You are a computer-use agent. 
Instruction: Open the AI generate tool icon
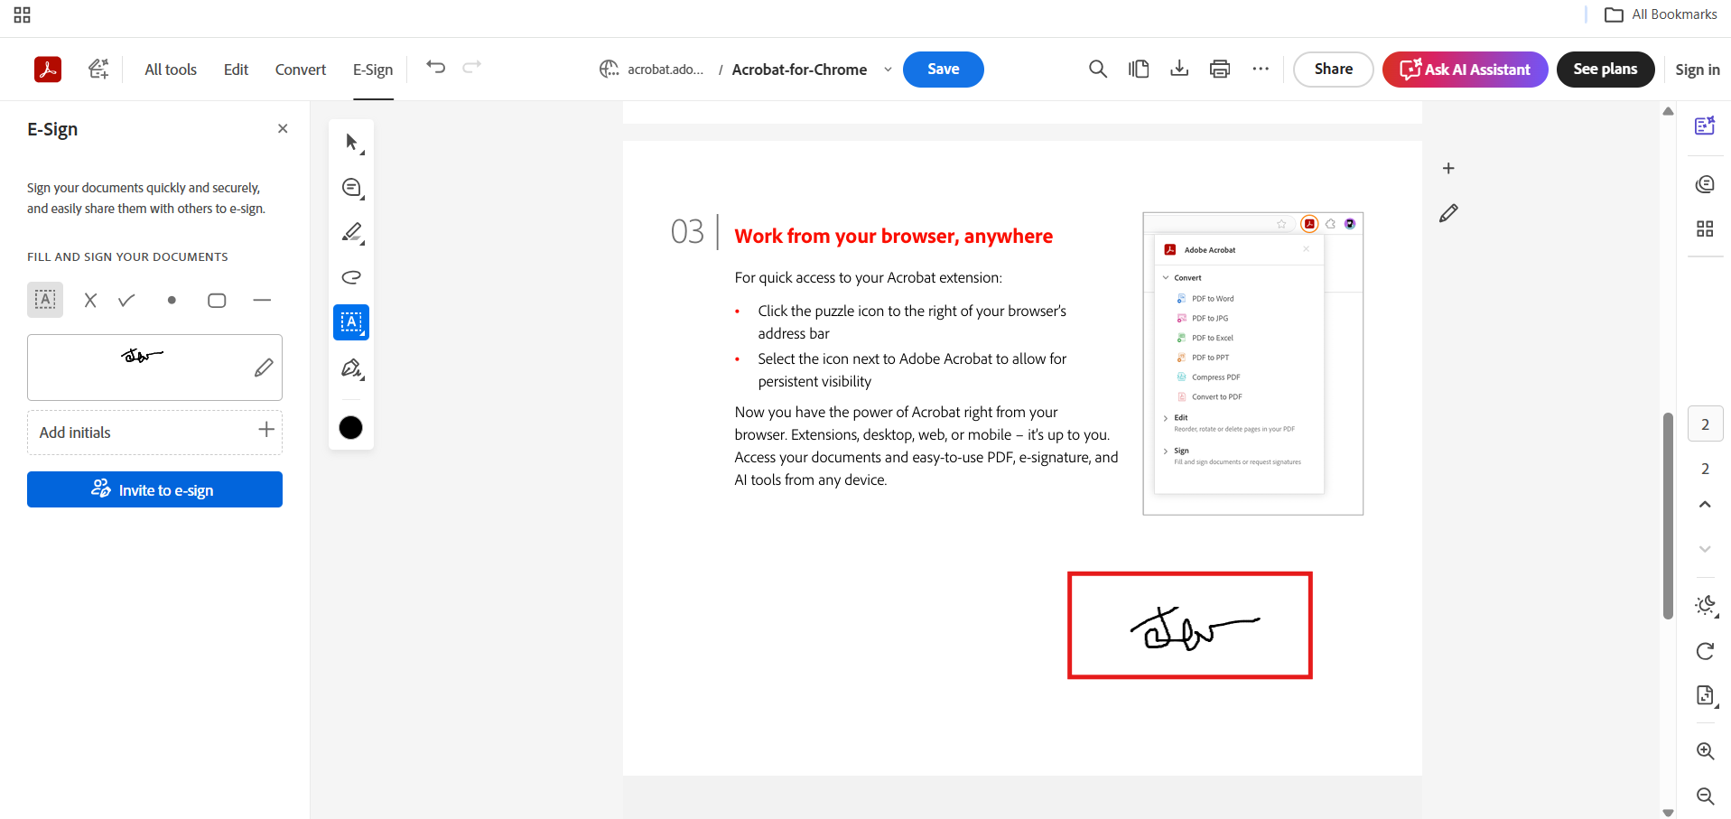coord(98,70)
